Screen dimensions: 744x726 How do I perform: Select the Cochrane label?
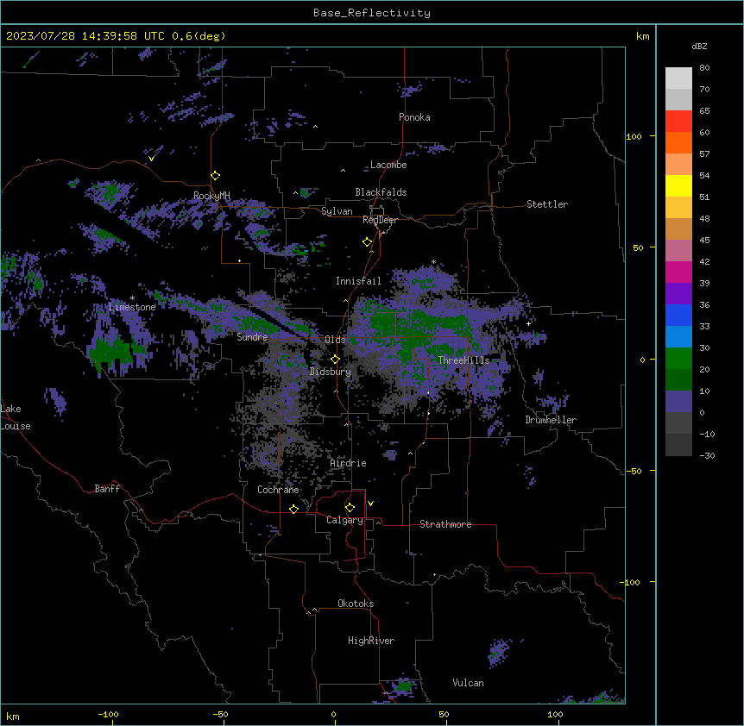tap(278, 490)
